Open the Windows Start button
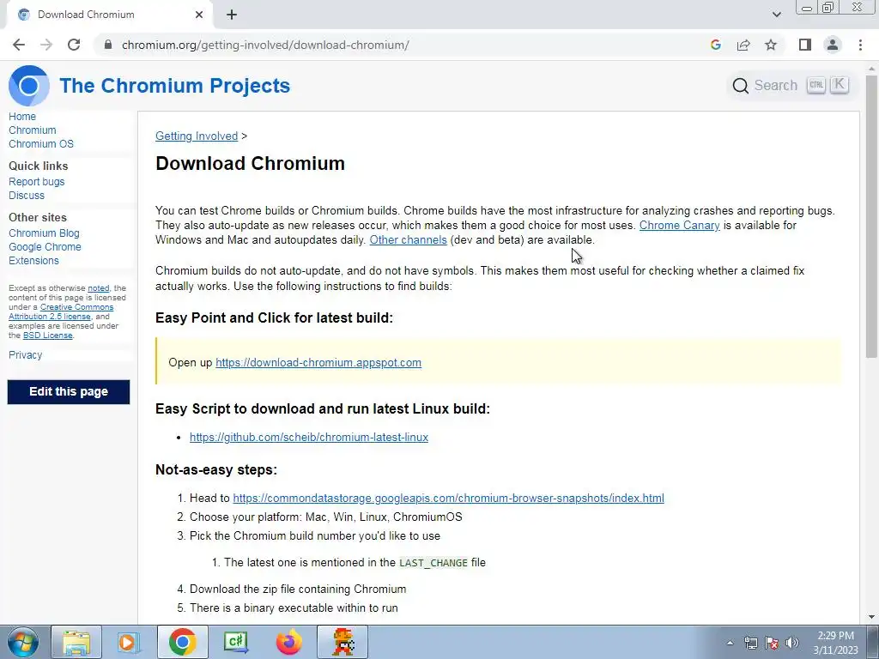This screenshot has width=879, height=659. [x=22, y=642]
